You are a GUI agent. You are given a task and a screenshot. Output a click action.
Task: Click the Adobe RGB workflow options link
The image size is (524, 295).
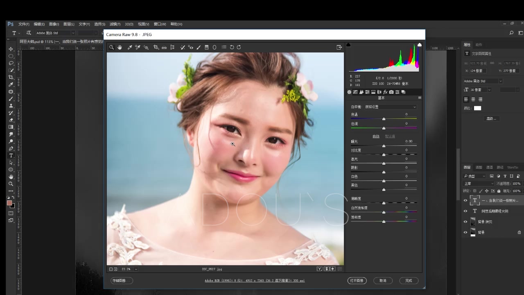(255, 281)
